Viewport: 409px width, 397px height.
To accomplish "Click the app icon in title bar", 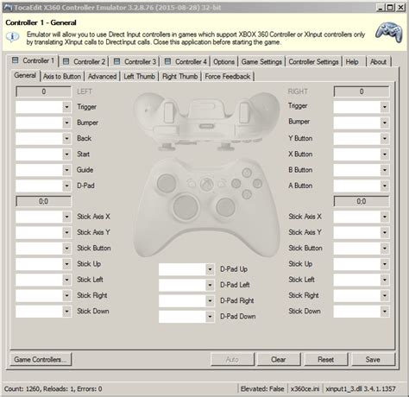I will [8, 8].
